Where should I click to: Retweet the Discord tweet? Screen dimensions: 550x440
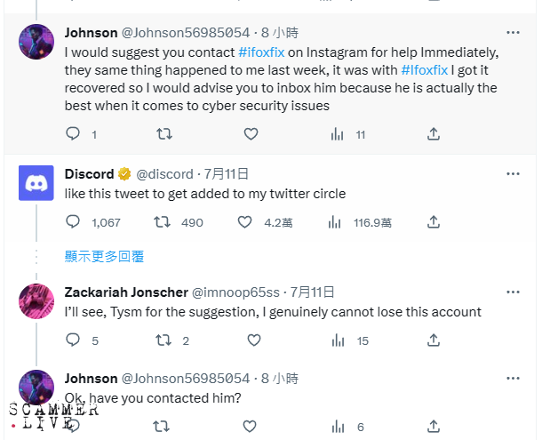163,222
